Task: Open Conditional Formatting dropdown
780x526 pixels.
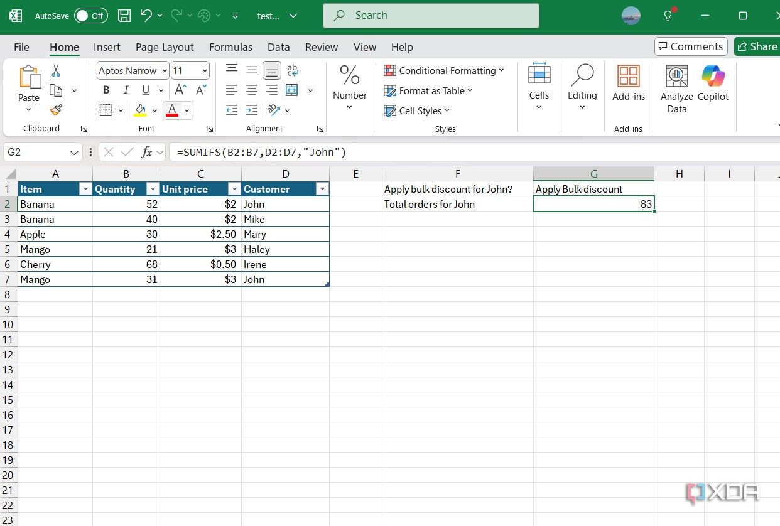Action: [x=444, y=70]
